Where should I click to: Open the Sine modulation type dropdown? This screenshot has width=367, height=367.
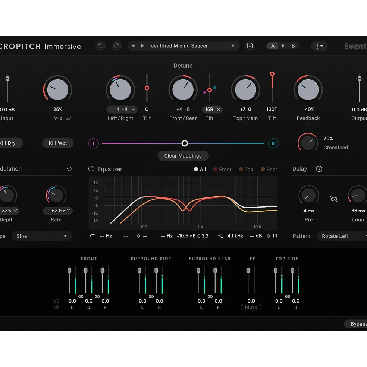[x=42, y=236]
